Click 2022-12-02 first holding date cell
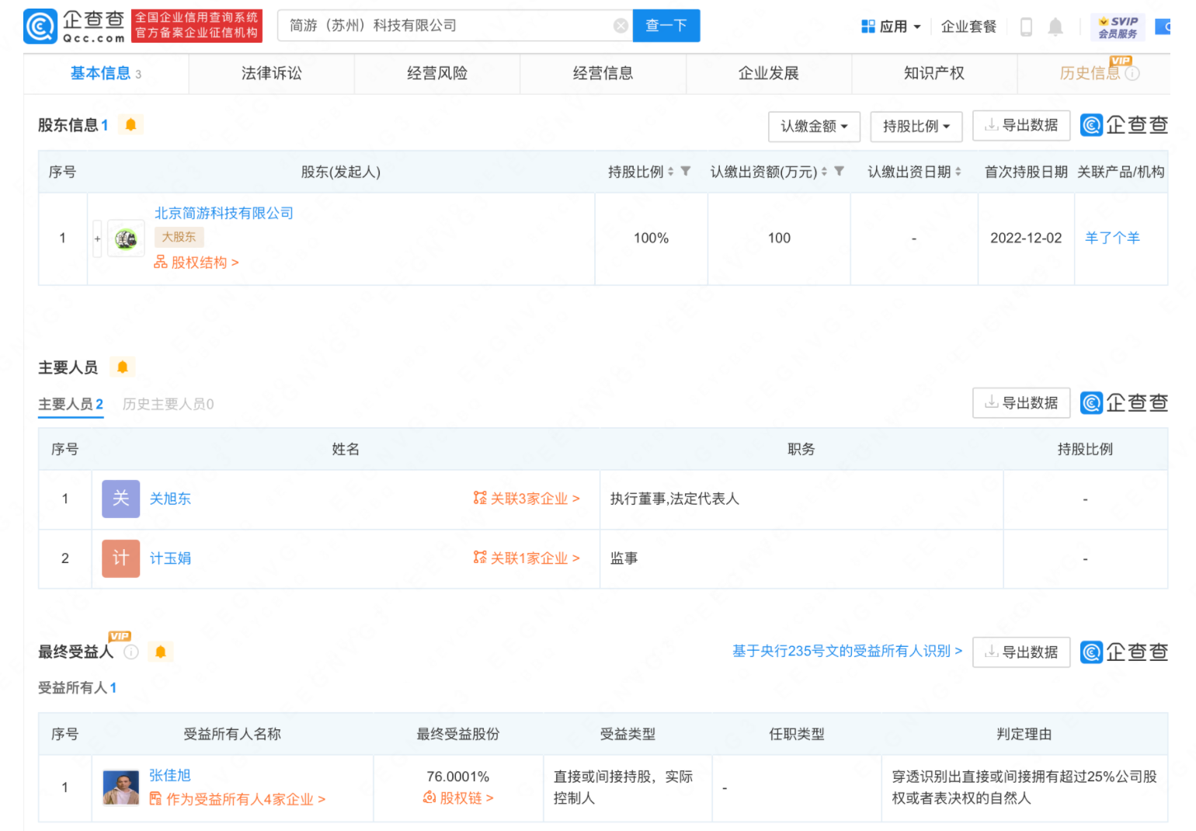The height and width of the screenshot is (831, 1196). tap(1026, 238)
